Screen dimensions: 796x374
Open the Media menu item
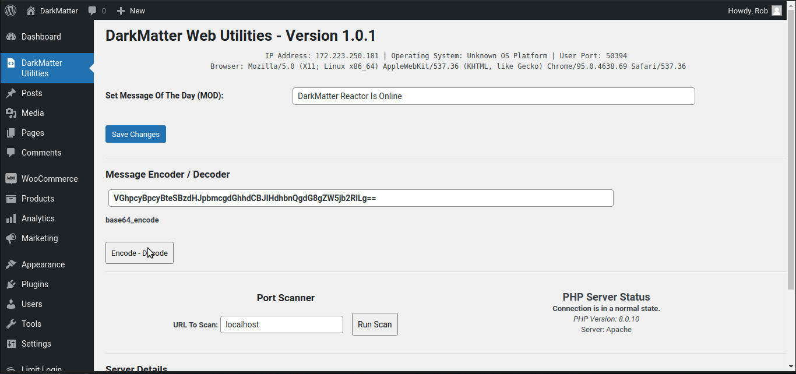(47, 113)
